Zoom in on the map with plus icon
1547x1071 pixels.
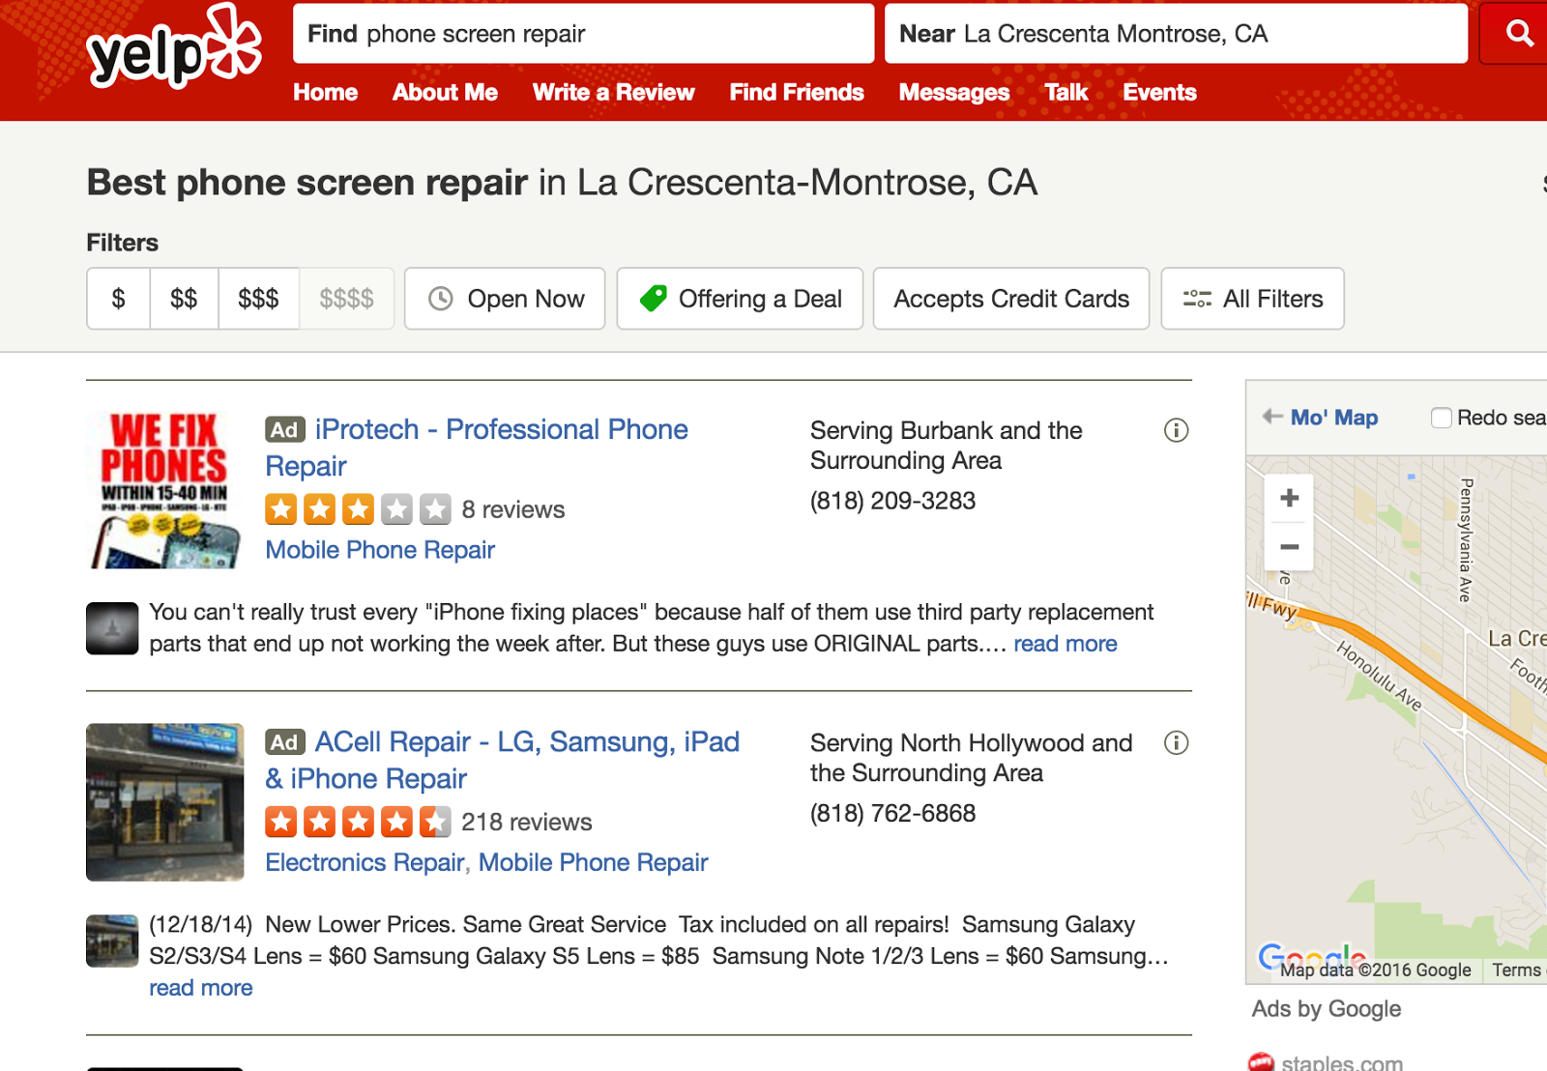(1289, 498)
